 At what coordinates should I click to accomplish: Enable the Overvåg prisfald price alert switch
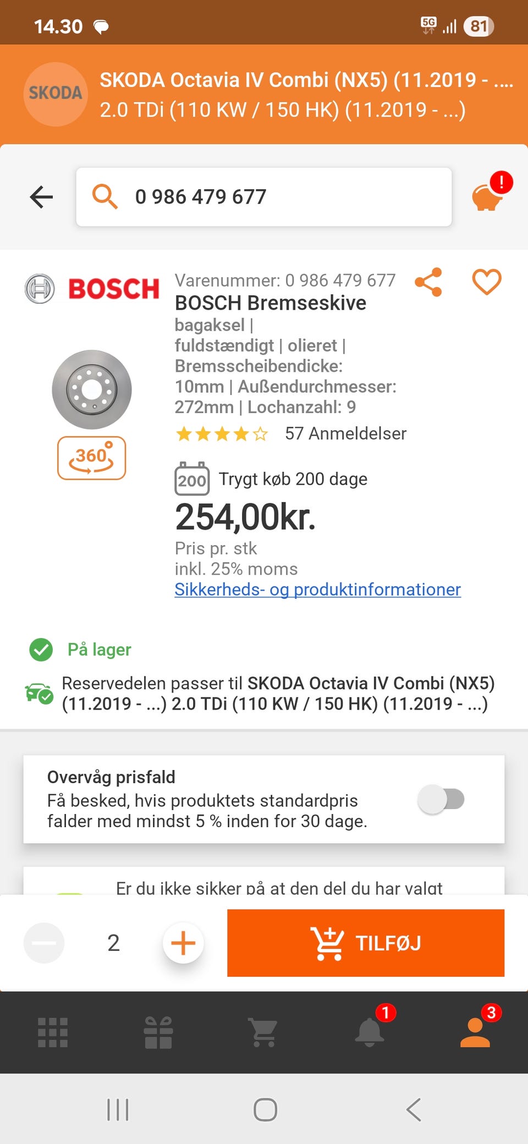441,799
